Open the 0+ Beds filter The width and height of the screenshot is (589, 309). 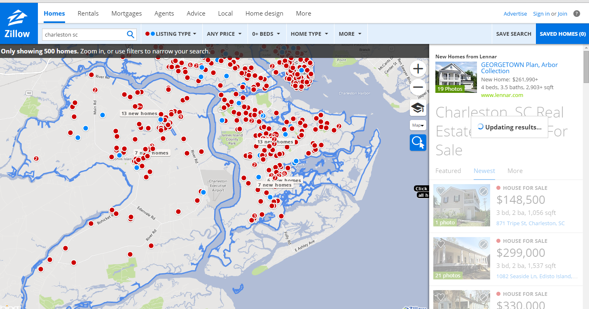point(266,34)
